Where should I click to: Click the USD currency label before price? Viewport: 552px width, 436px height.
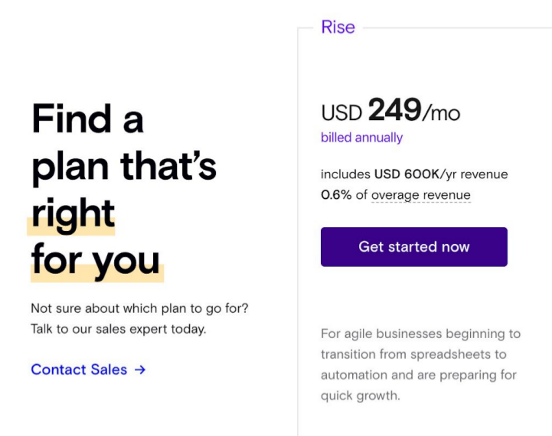[x=341, y=113]
